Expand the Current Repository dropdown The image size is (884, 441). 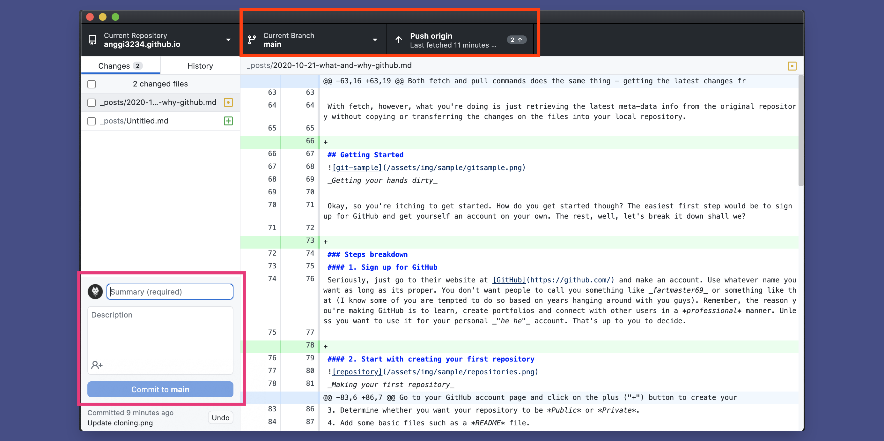(228, 40)
